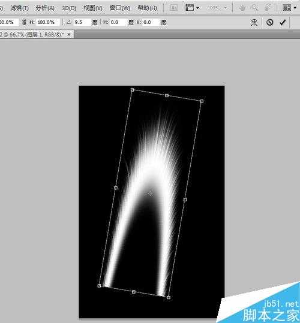The height and width of the screenshot is (323, 300).
Task: Switch to warp mode icon
Action: (254, 22)
